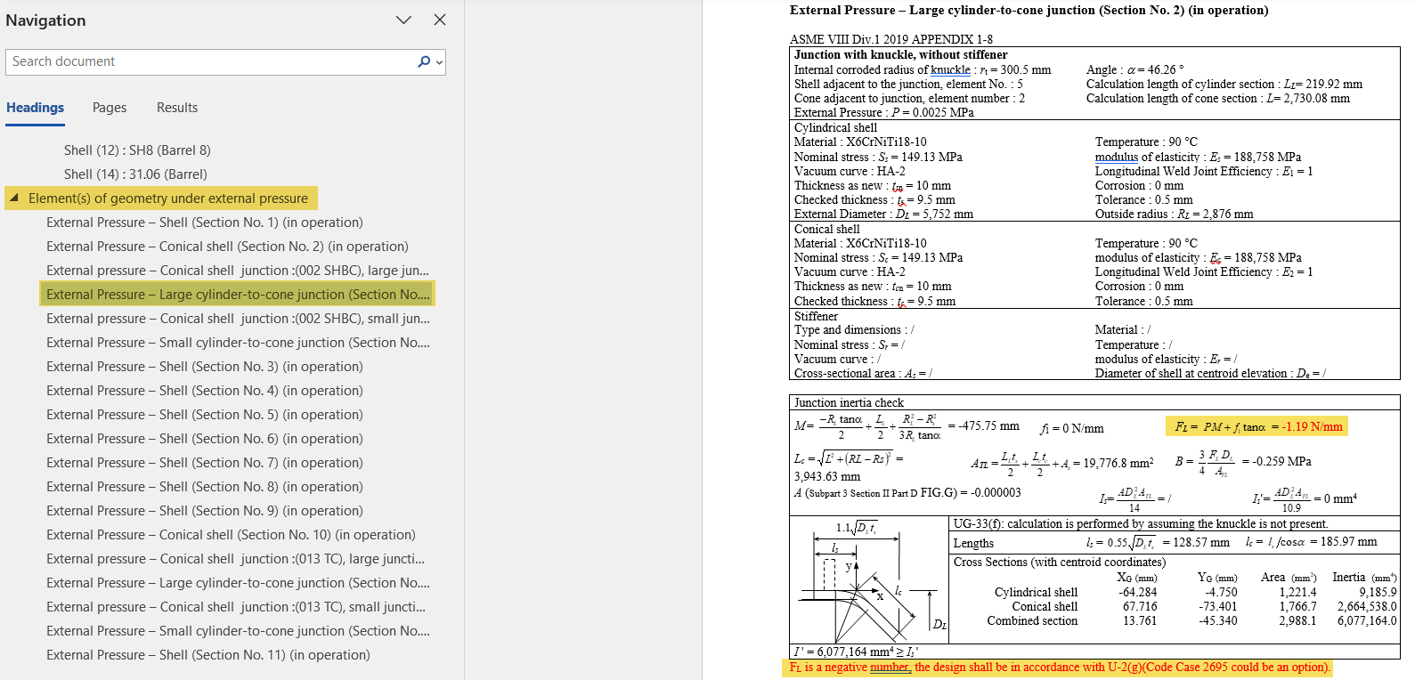
Task: Select Element(s) of geometry under external pressure
Action: click(x=168, y=198)
